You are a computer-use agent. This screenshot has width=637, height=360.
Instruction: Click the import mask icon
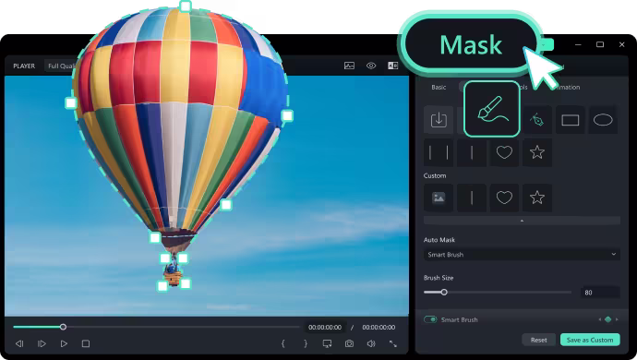pyautogui.click(x=439, y=120)
